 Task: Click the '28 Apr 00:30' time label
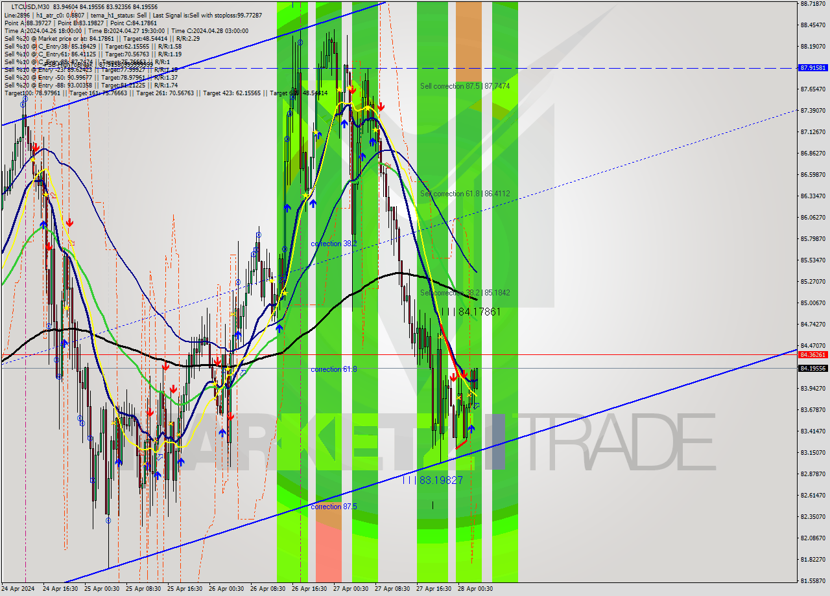[x=475, y=589]
